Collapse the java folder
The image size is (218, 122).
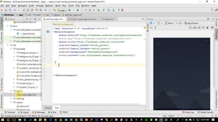point(8,26)
